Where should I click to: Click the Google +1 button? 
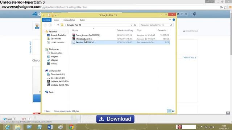24,119
